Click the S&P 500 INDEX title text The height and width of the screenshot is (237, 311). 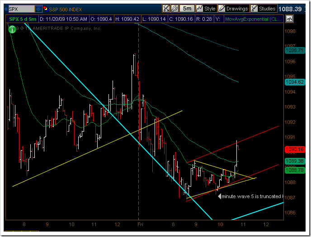(66, 9)
